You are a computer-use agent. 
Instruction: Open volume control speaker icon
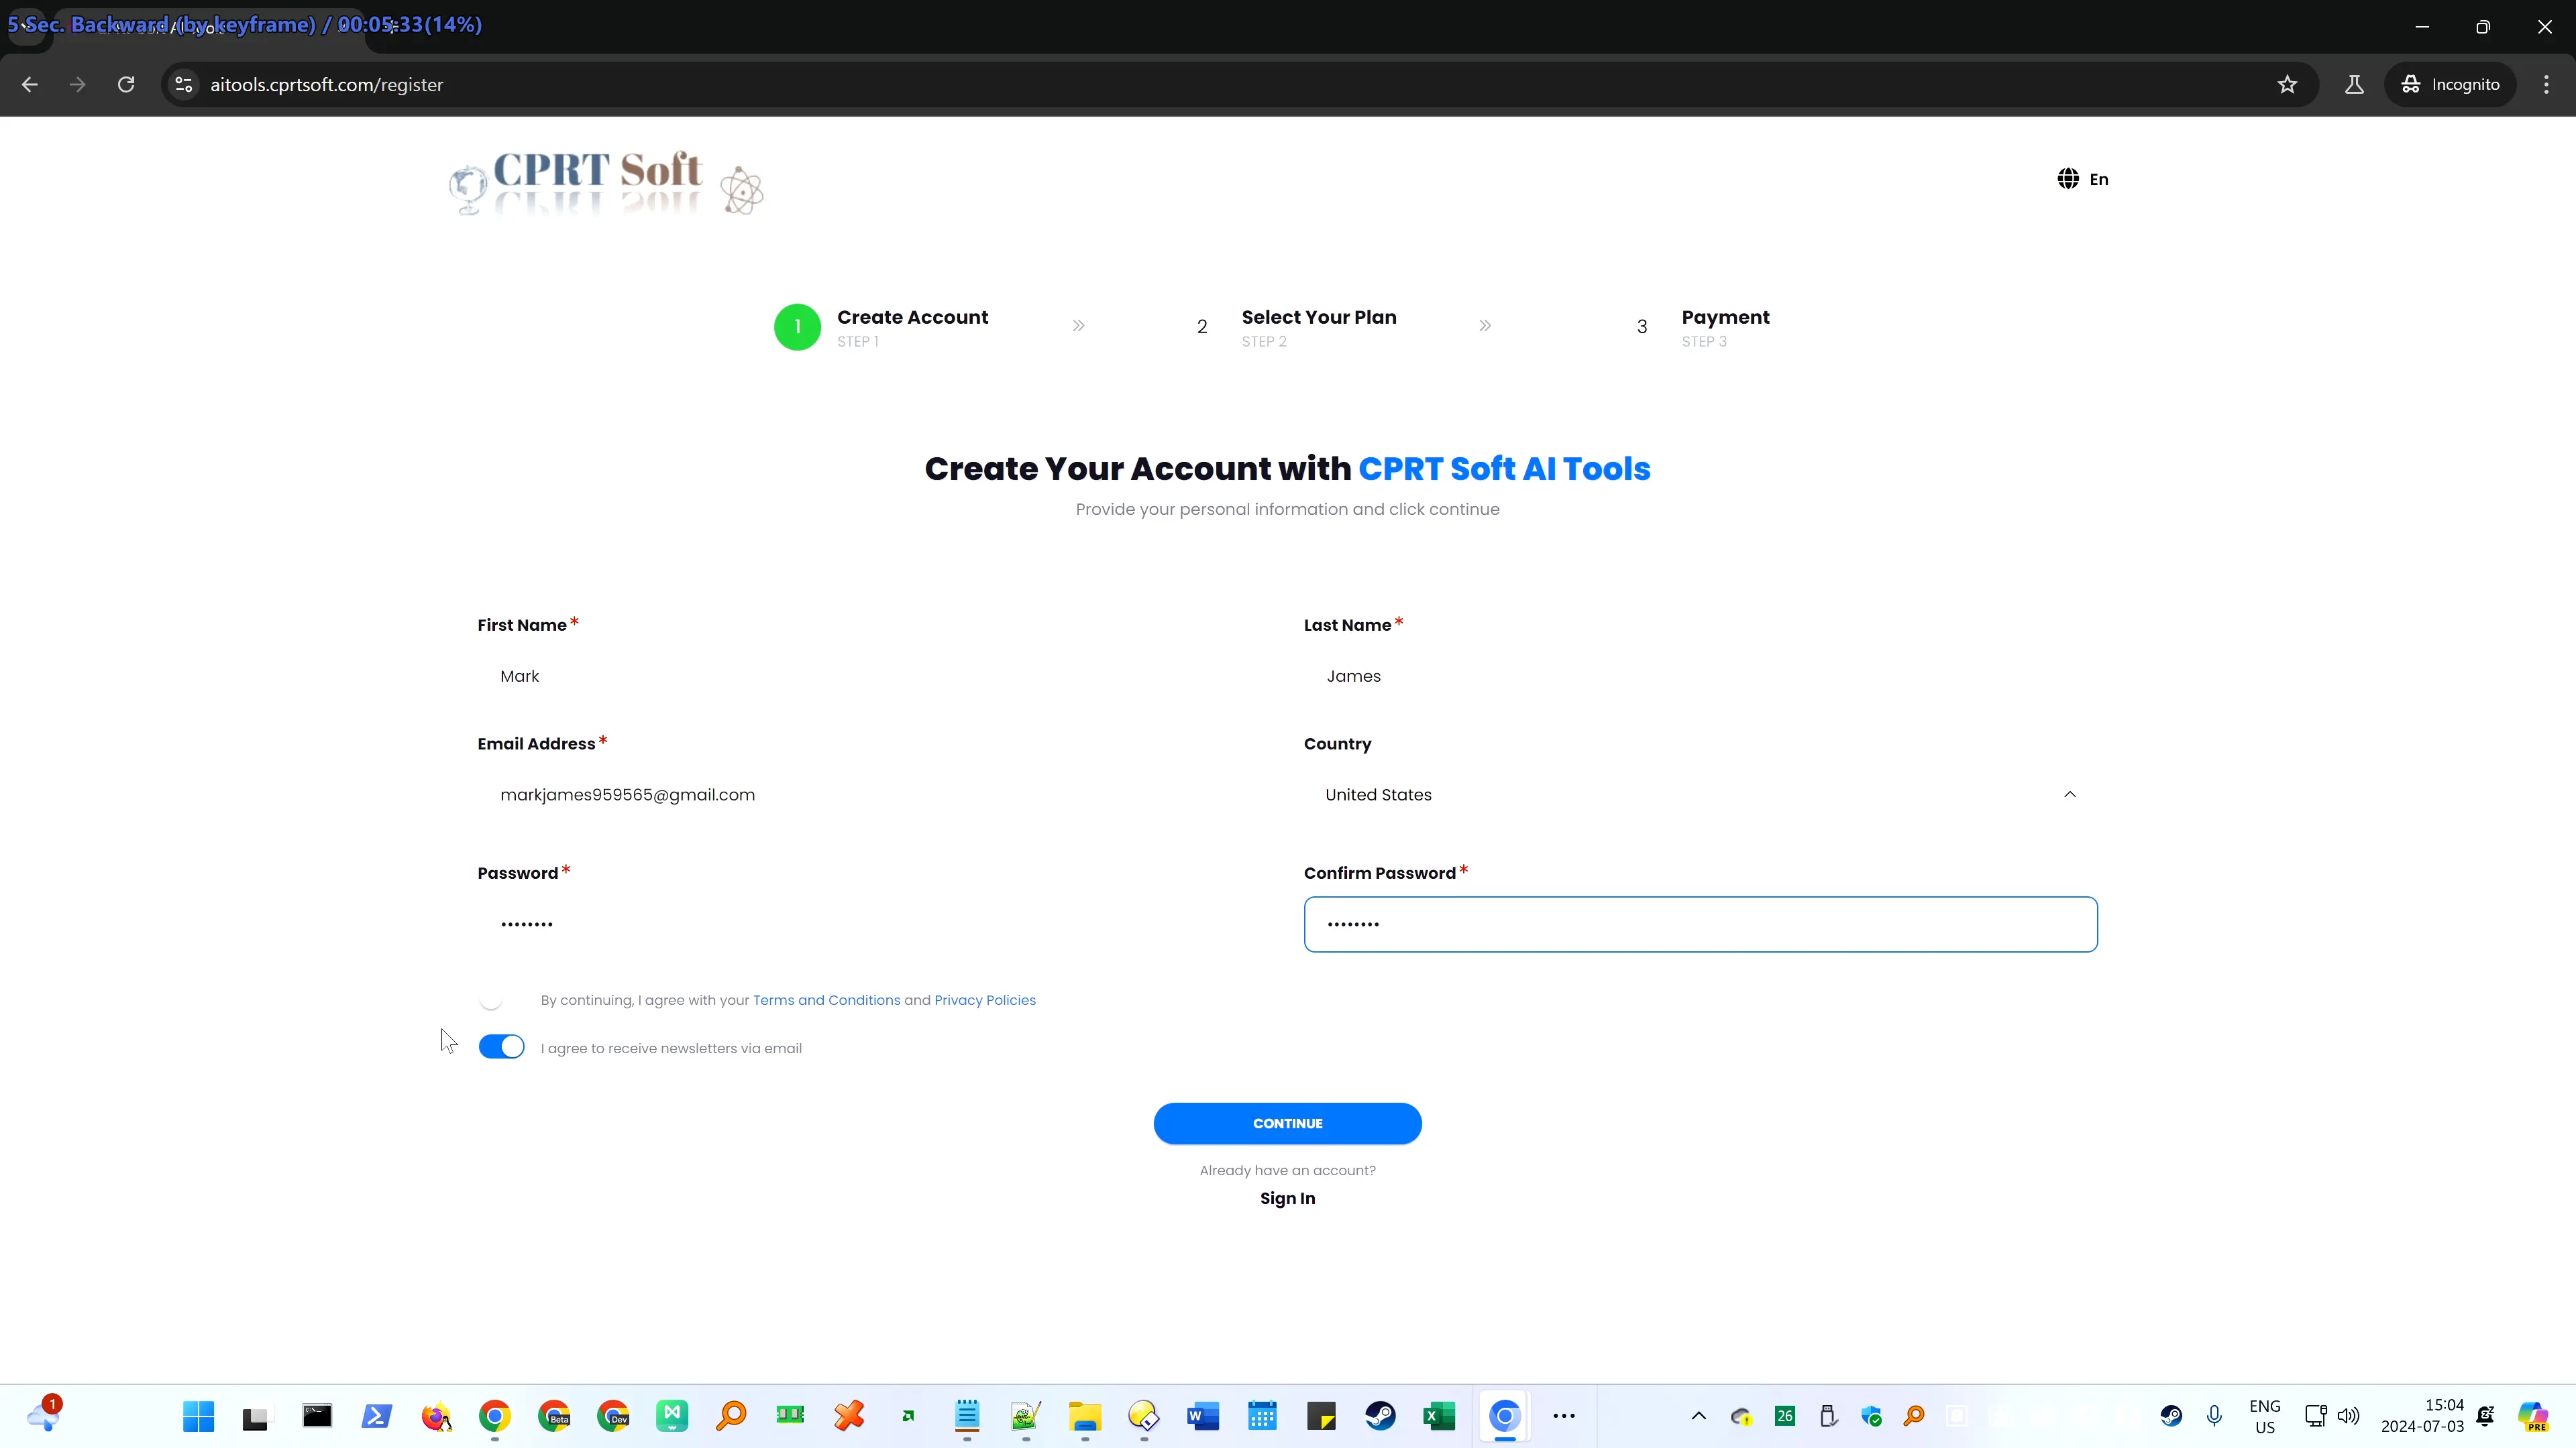pyautogui.click(x=2348, y=1416)
